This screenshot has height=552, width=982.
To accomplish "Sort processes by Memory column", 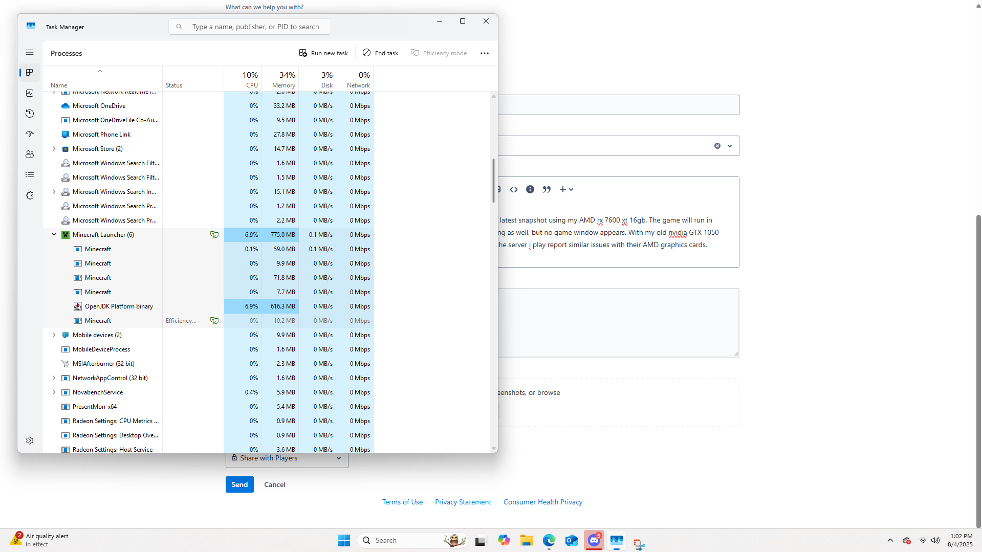I will pos(280,79).
